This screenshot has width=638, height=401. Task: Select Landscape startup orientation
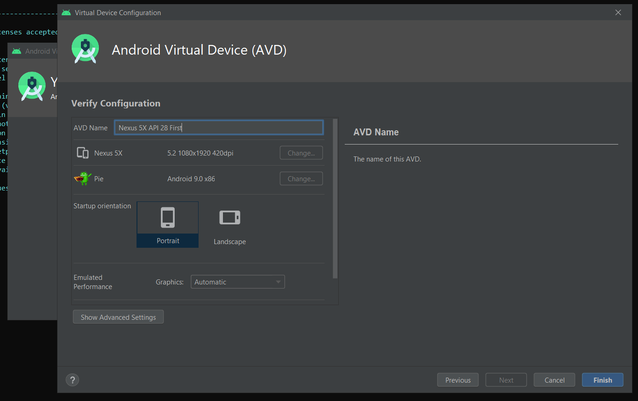click(x=230, y=225)
